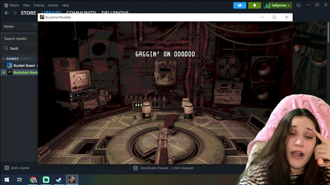Screen dimensions: 330x185
Task: Open the Downloads Paused status link
Action: click(167, 168)
